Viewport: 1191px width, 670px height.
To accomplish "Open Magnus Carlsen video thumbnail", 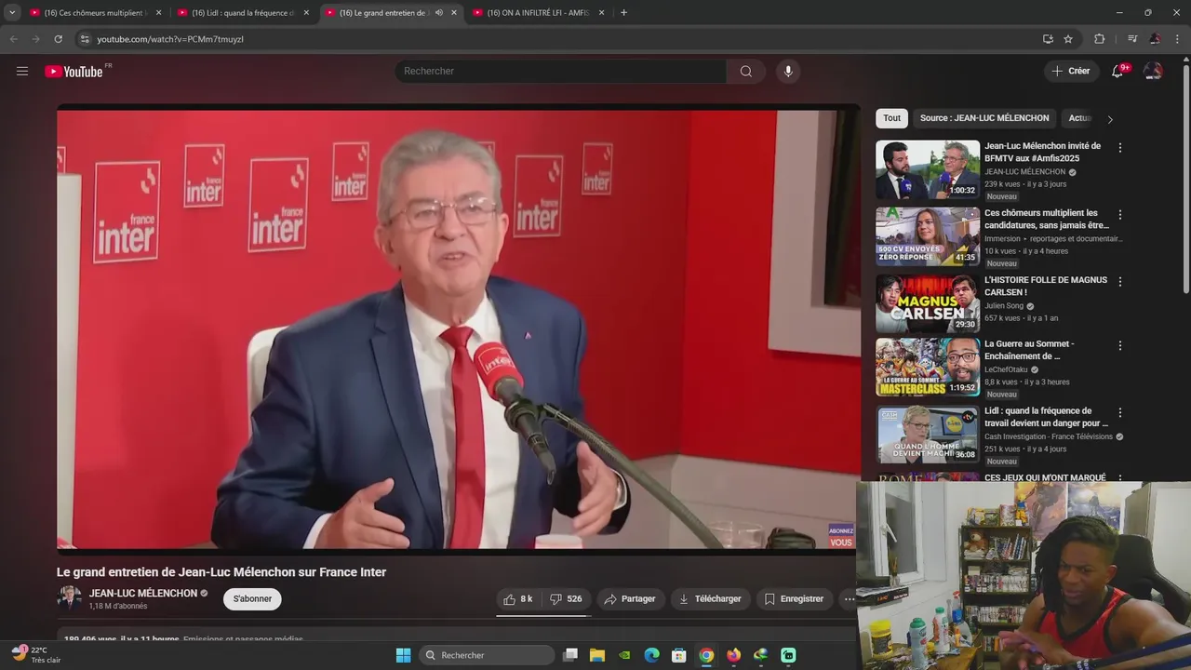I will (928, 303).
